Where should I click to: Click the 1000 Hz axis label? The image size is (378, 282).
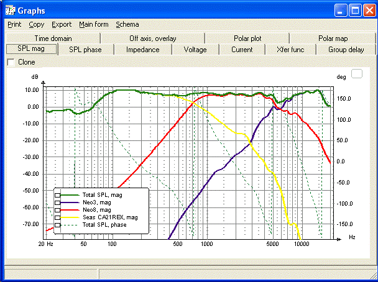pos(207,244)
